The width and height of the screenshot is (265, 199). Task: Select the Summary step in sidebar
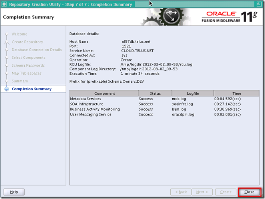coord(20,81)
